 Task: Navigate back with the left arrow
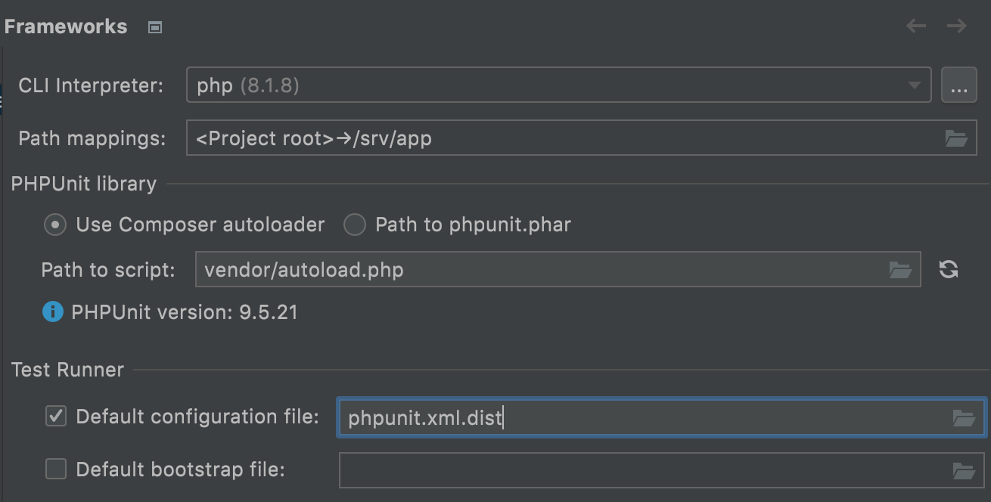click(916, 26)
